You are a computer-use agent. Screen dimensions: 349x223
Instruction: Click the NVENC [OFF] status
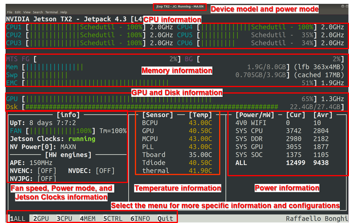(47, 171)
